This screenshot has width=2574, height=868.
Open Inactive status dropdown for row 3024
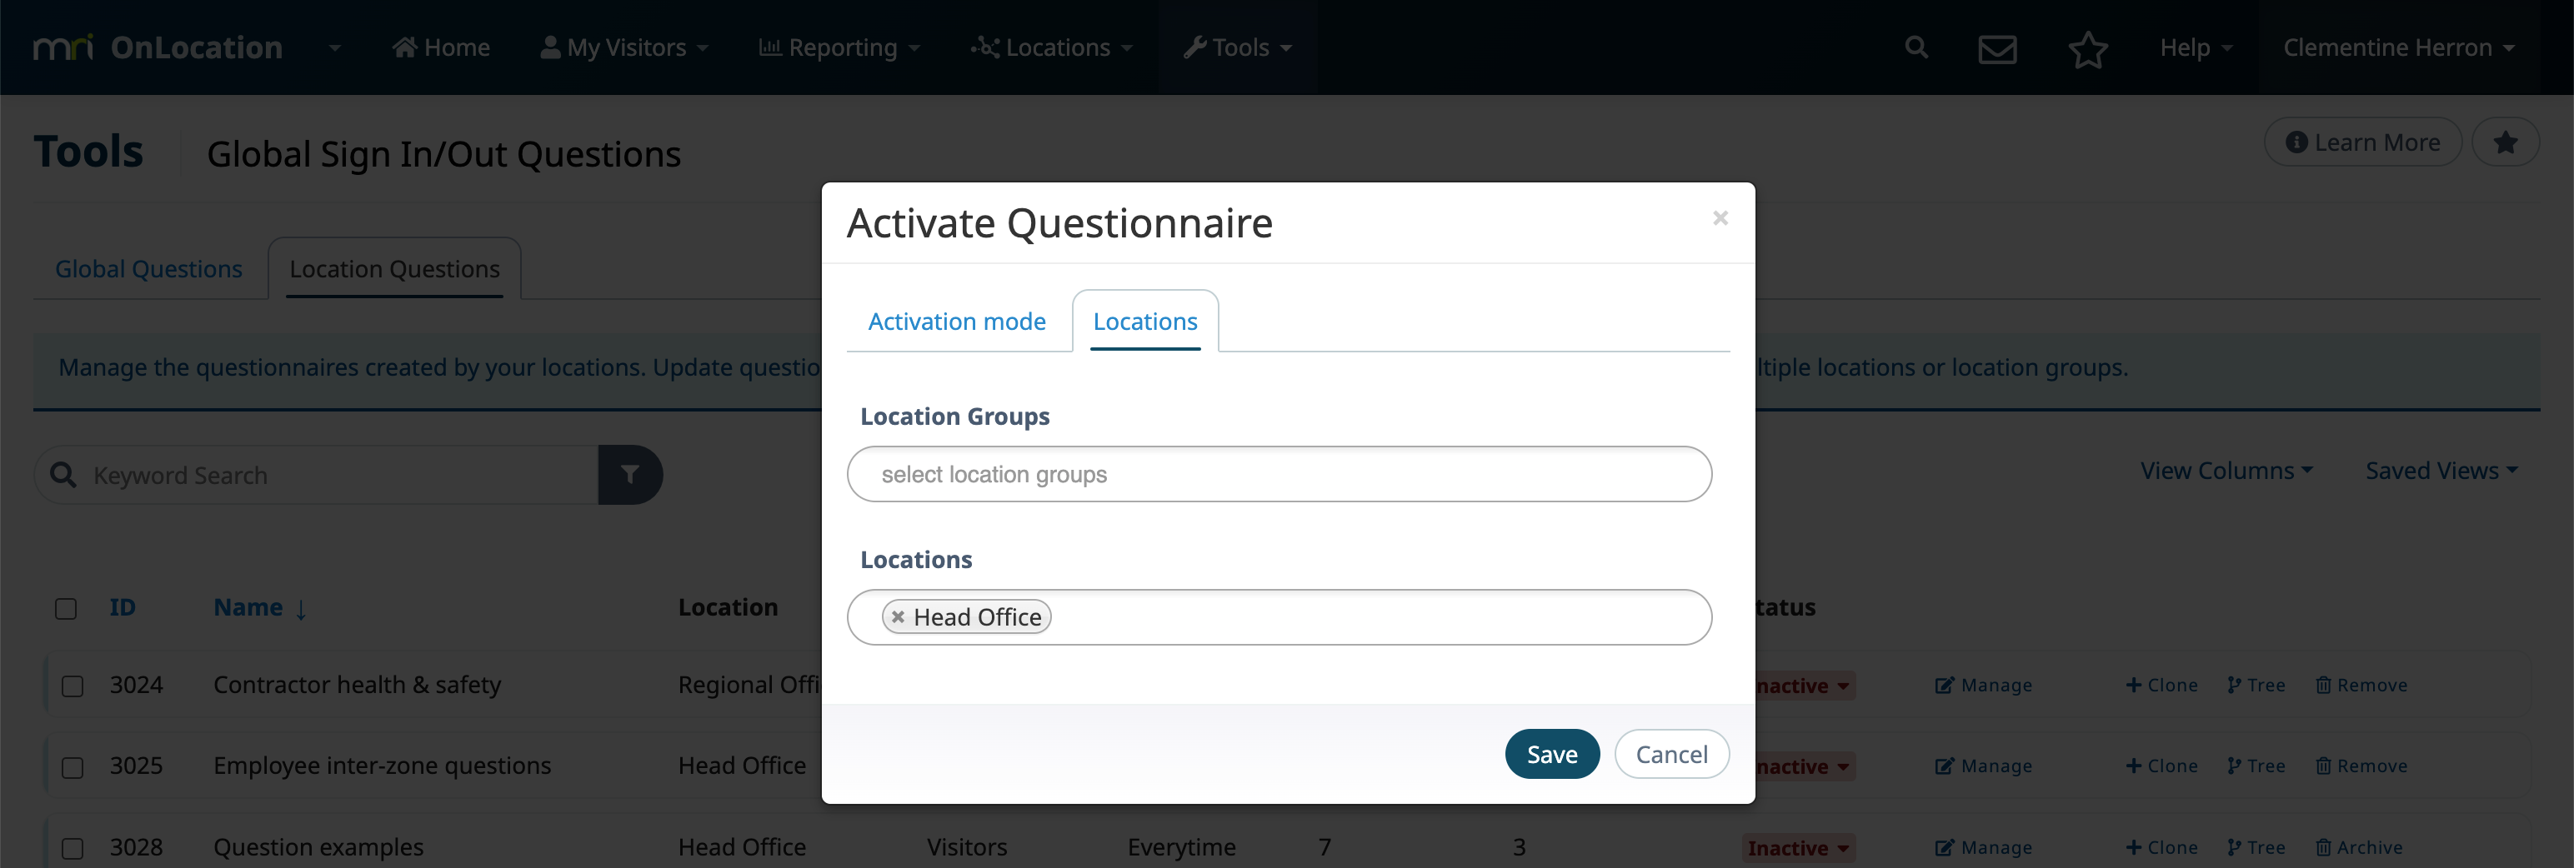click(x=1806, y=686)
